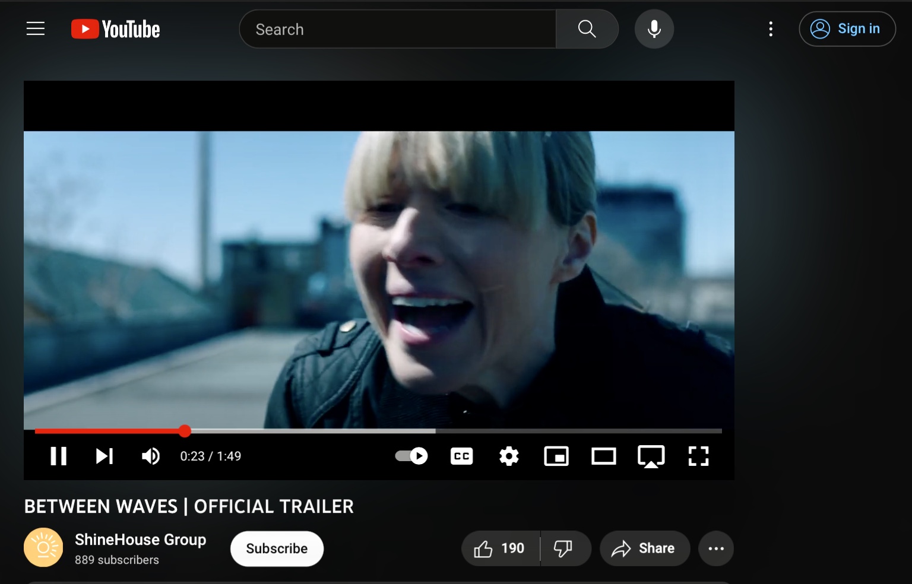This screenshot has height=584, width=912.
Task: Mute the video volume
Action: point(151,456)
